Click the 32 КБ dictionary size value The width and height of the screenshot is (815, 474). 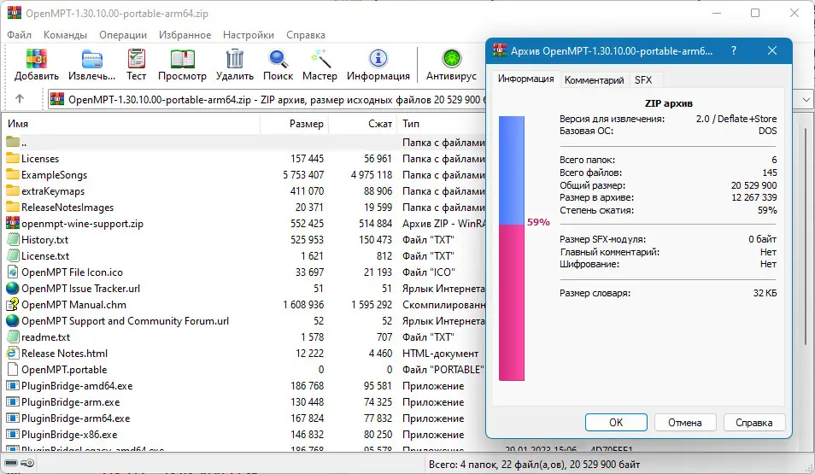click(765, 293)
